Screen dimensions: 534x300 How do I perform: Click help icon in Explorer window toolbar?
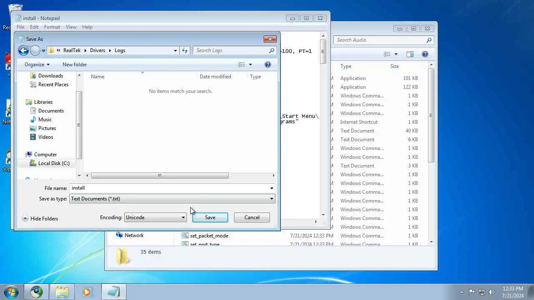[x=425, y=54]
